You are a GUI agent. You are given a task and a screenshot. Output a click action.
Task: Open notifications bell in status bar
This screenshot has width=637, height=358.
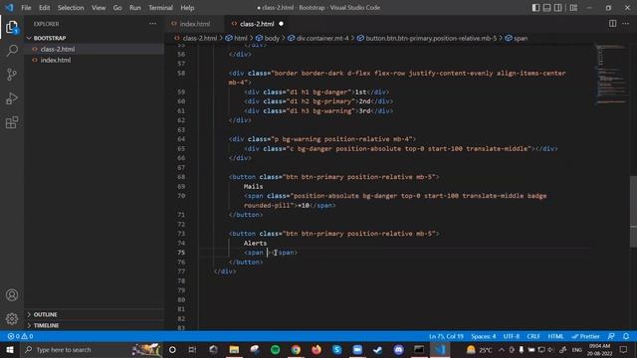(626, 336)
